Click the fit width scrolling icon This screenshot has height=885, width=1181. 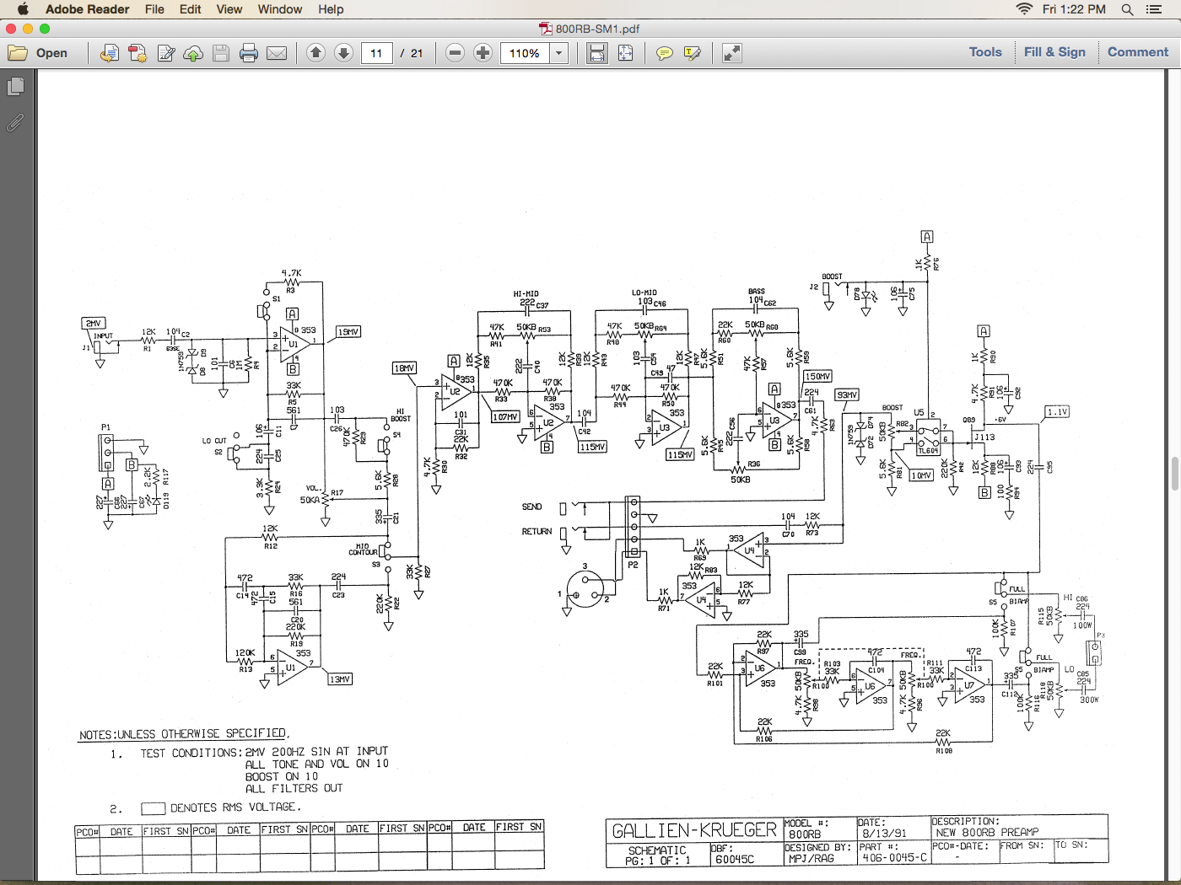pyautogui.click(x=597, y=53)
